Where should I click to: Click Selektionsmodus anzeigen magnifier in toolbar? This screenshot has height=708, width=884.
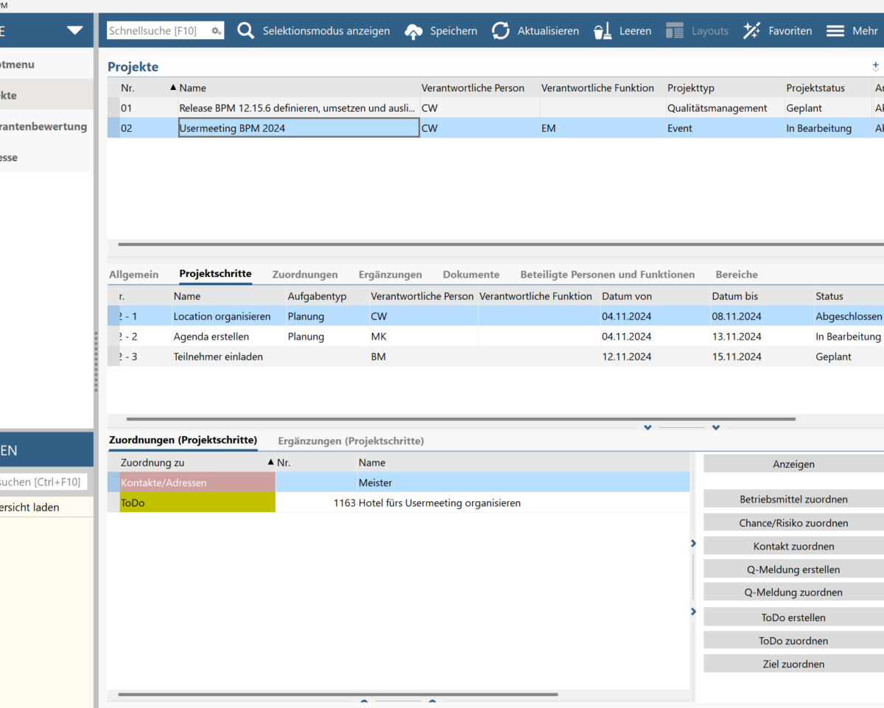246,31
